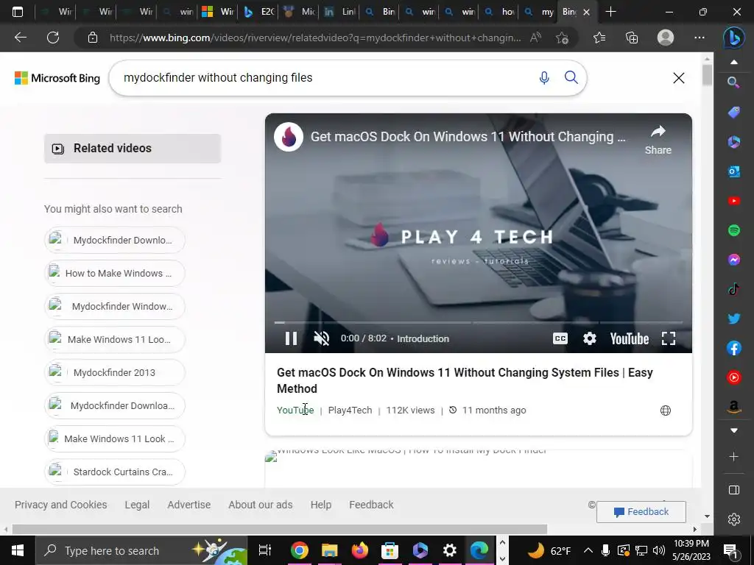754x565 pixels.
Task: Click the horizontal scrollbar at page bottom
Action: (279, 529)
